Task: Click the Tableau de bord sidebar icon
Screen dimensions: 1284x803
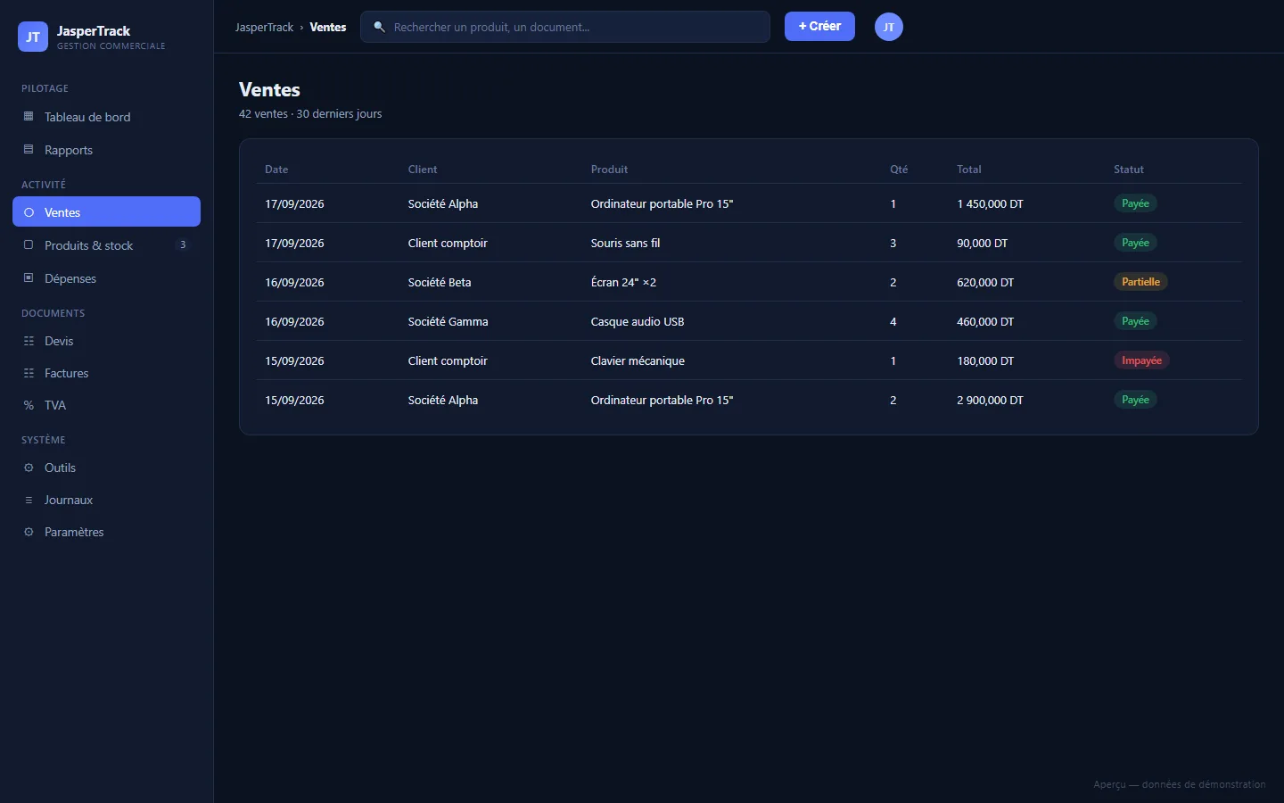Action: pos(29,117)
